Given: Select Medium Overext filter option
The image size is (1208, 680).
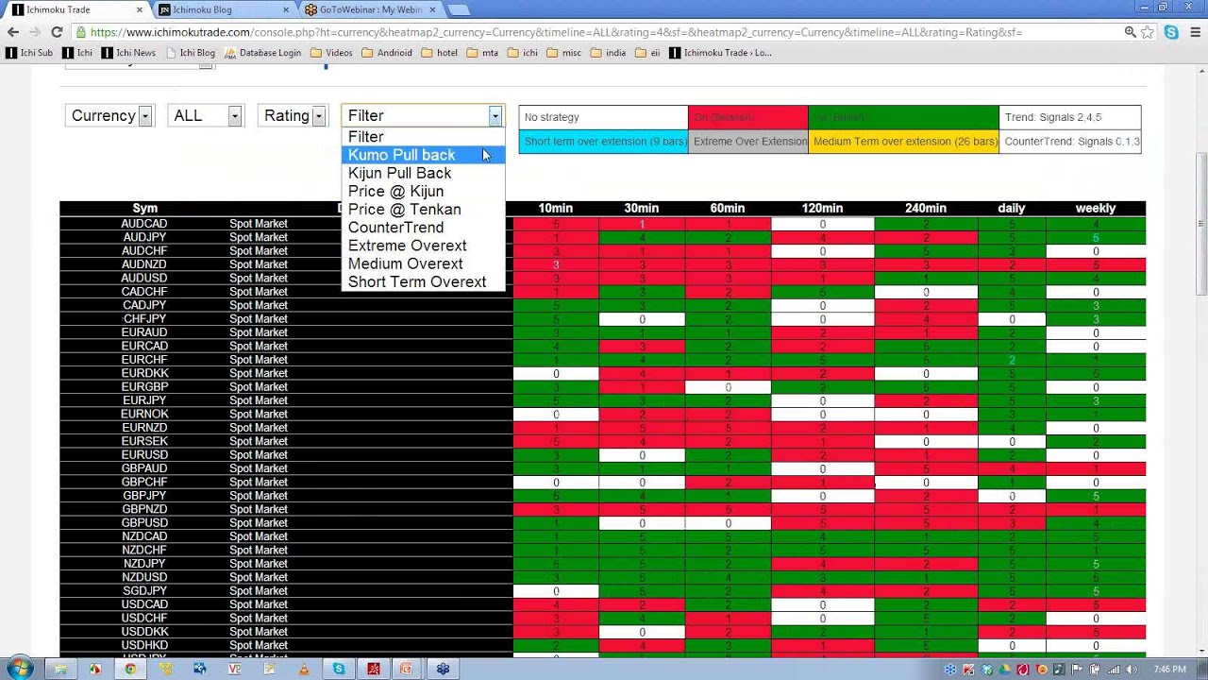Looking at the screenshot, I should coord(423,263).
